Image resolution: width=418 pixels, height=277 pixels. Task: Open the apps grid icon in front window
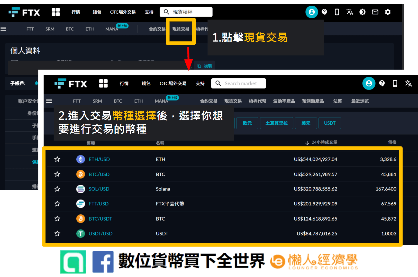[x=103, y=83]
